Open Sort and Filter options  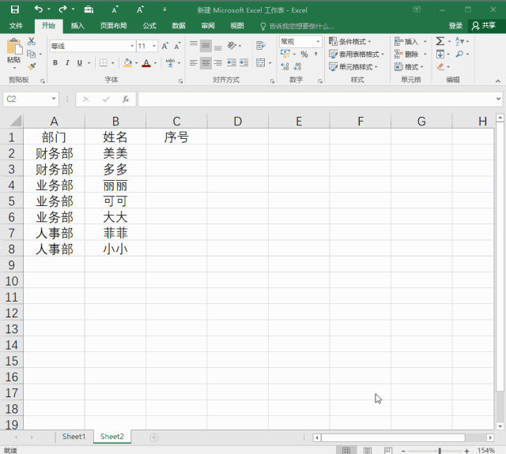pyautogui.click(x=459, y=41)
